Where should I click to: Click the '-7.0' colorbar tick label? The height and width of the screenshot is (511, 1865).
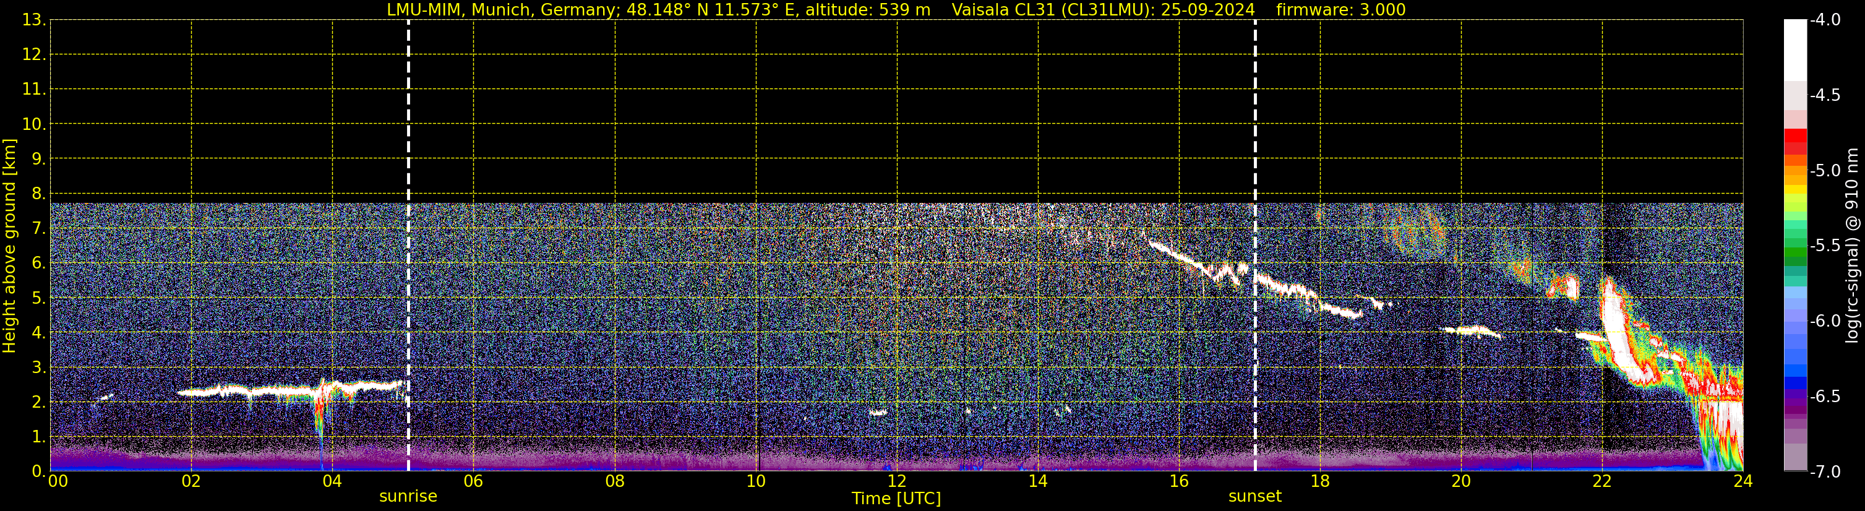pos(1825,472)
